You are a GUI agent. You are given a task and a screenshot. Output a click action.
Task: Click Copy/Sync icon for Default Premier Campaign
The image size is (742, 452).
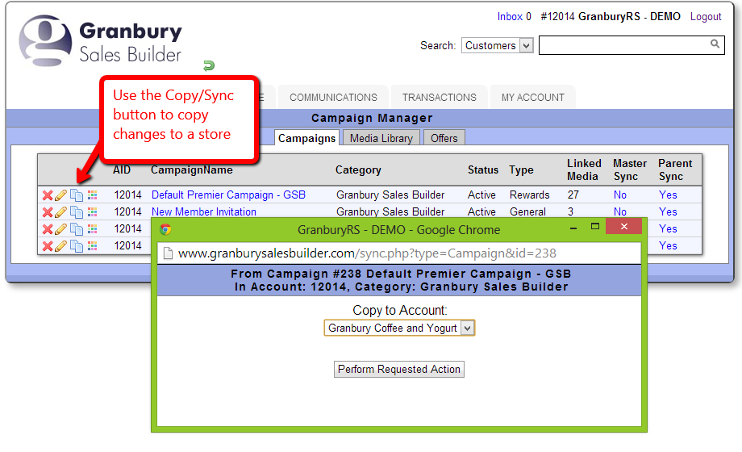tap(76, 195)
